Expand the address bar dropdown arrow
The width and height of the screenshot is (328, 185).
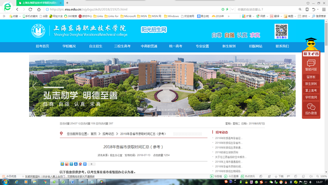pos(232,9)
